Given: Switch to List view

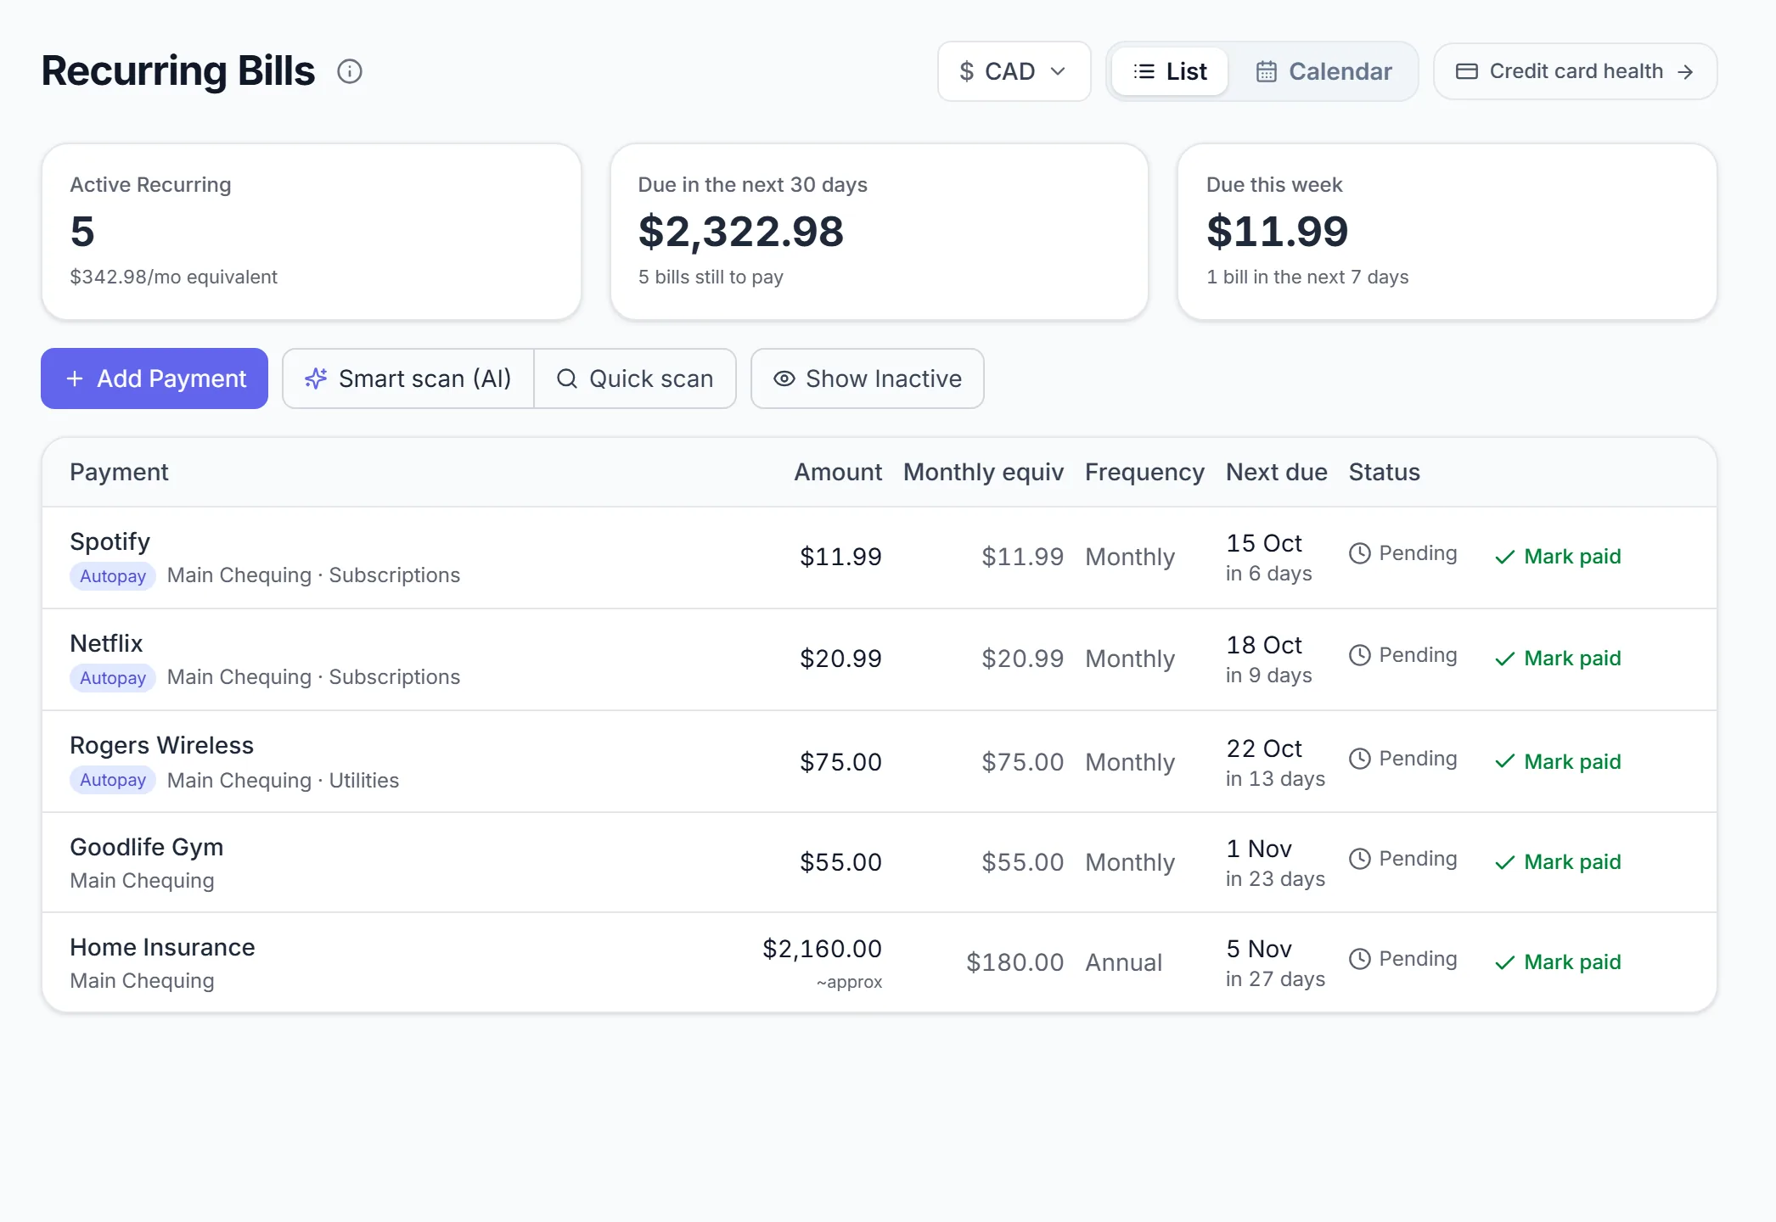Looking at the screenshot, I should (x=1170, y=71).
